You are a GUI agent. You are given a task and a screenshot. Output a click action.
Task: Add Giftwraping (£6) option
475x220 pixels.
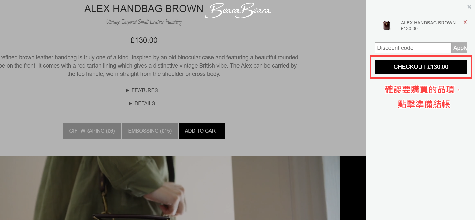coord(92,131)
